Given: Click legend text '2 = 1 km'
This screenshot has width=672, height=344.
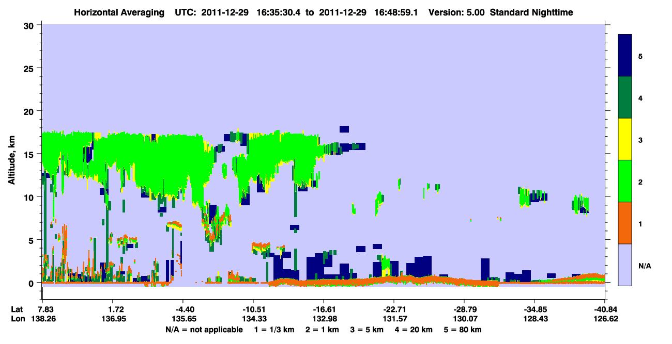Looking at the screenshot, I should coord(322,330).
